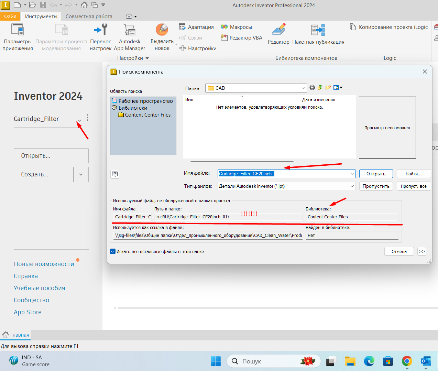Open the Создать dropdown arrow
This screenshot has height=371, width=438.
click(81, 174)
